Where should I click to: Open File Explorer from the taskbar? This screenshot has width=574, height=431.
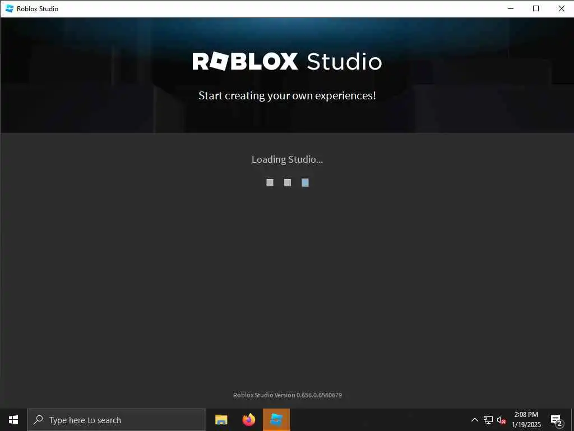pyautogui.click(x=221, y=420)
